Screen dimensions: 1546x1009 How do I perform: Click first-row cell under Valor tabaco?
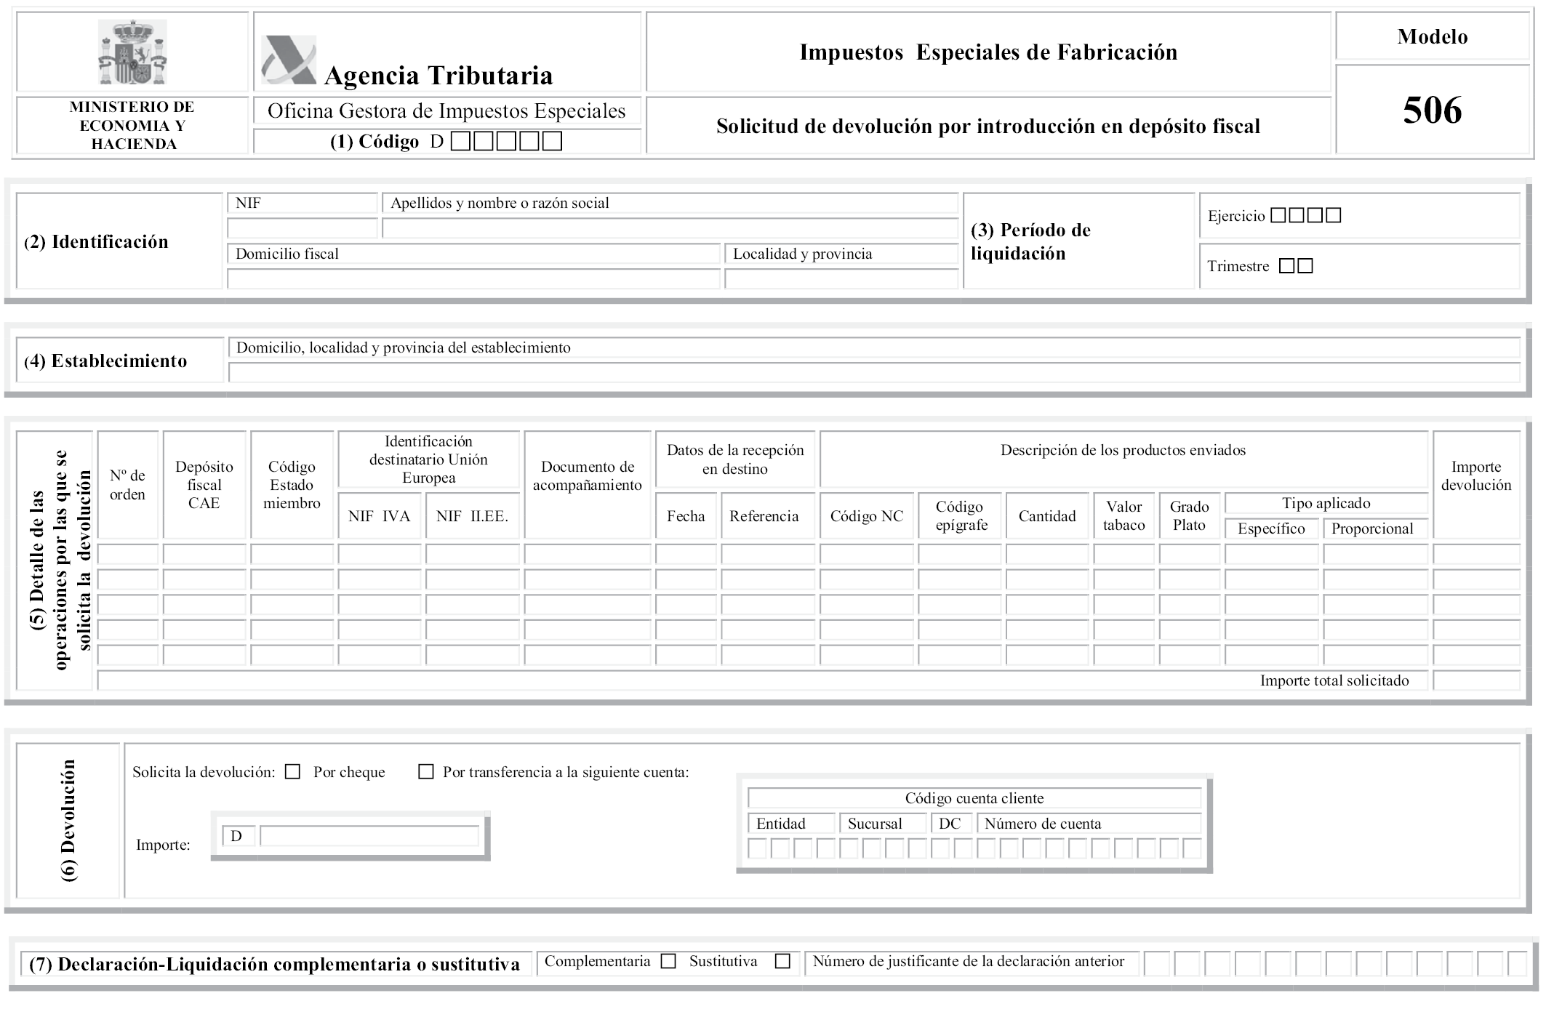pyautogui.click(x=1124, y=554)
